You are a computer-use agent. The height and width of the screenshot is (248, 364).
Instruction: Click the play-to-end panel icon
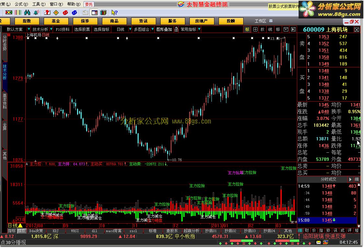click(x=293, y=29)
